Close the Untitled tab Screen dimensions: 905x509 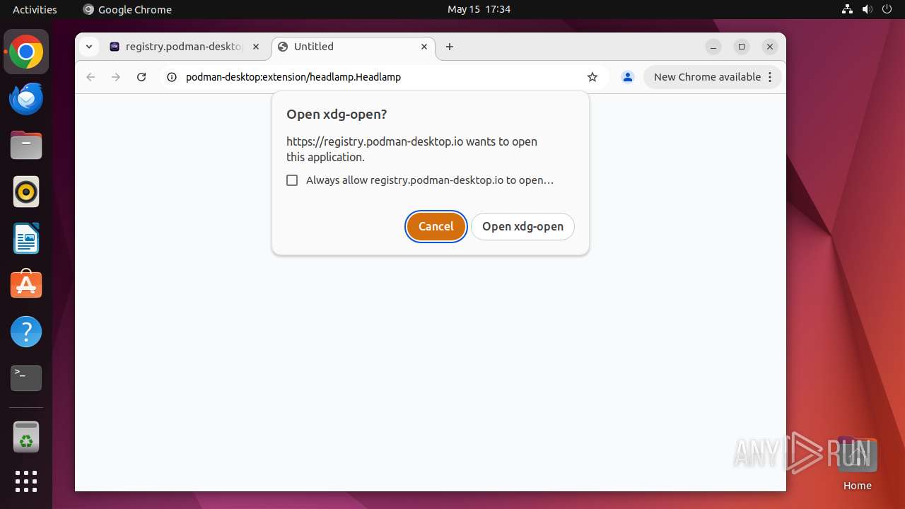pos(424,47)
